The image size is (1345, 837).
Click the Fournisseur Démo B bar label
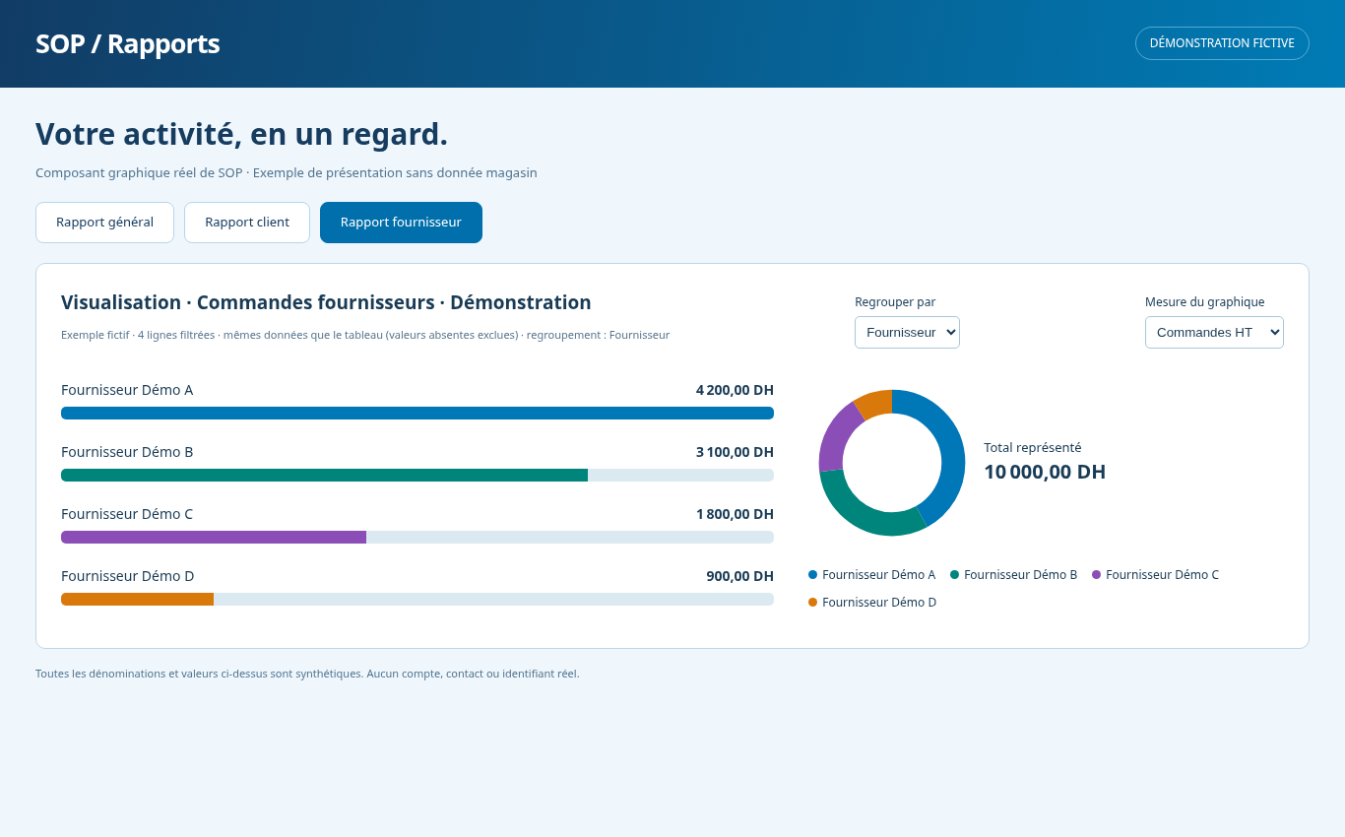pyautogui.click(x=127, y=452)
